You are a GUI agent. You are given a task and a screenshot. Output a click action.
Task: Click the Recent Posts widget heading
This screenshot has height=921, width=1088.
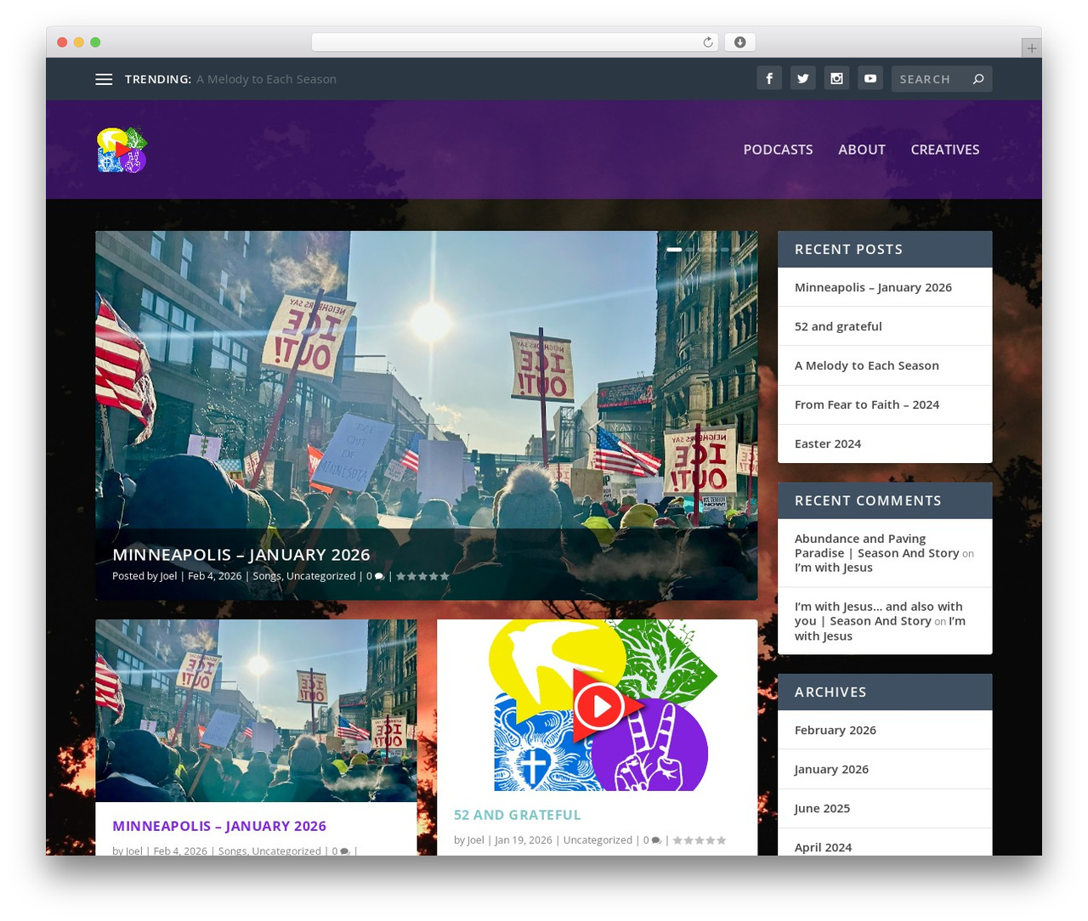pyautogui.click(x=848, y=249)
